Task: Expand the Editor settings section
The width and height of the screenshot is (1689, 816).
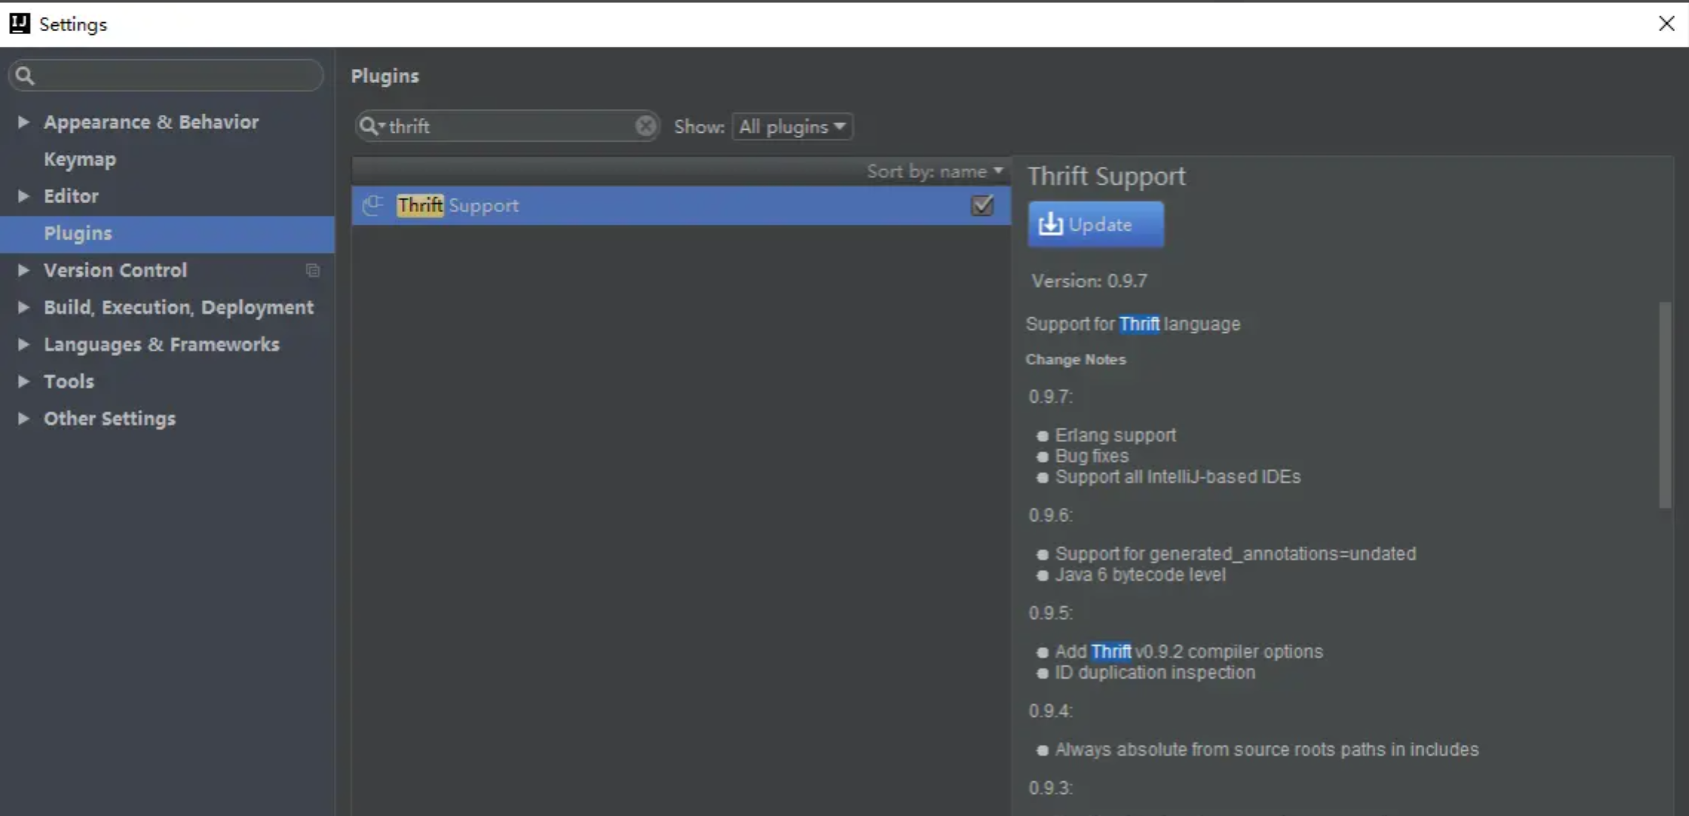Action: click(24, 196)
